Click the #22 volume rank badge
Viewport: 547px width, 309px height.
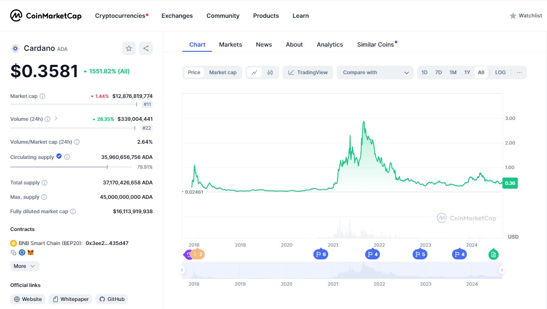pyautogui.click(x=147, y=128)
